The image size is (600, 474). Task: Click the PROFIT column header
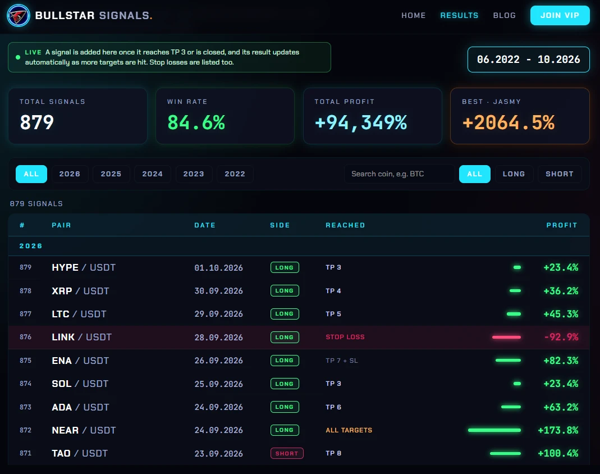click(x=562, y=225)
